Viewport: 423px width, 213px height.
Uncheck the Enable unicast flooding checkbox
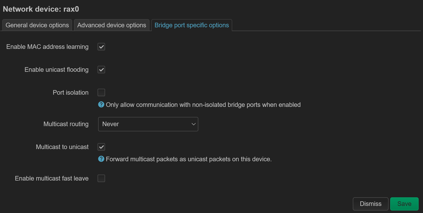tap(101, 70)
